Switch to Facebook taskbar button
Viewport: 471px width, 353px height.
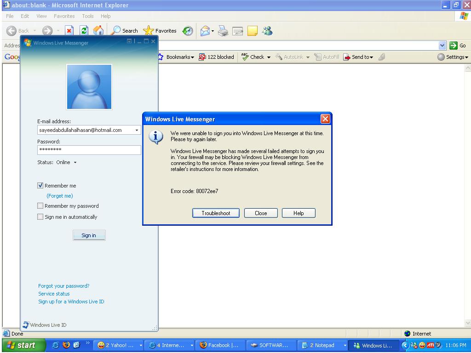click(220, 345)
